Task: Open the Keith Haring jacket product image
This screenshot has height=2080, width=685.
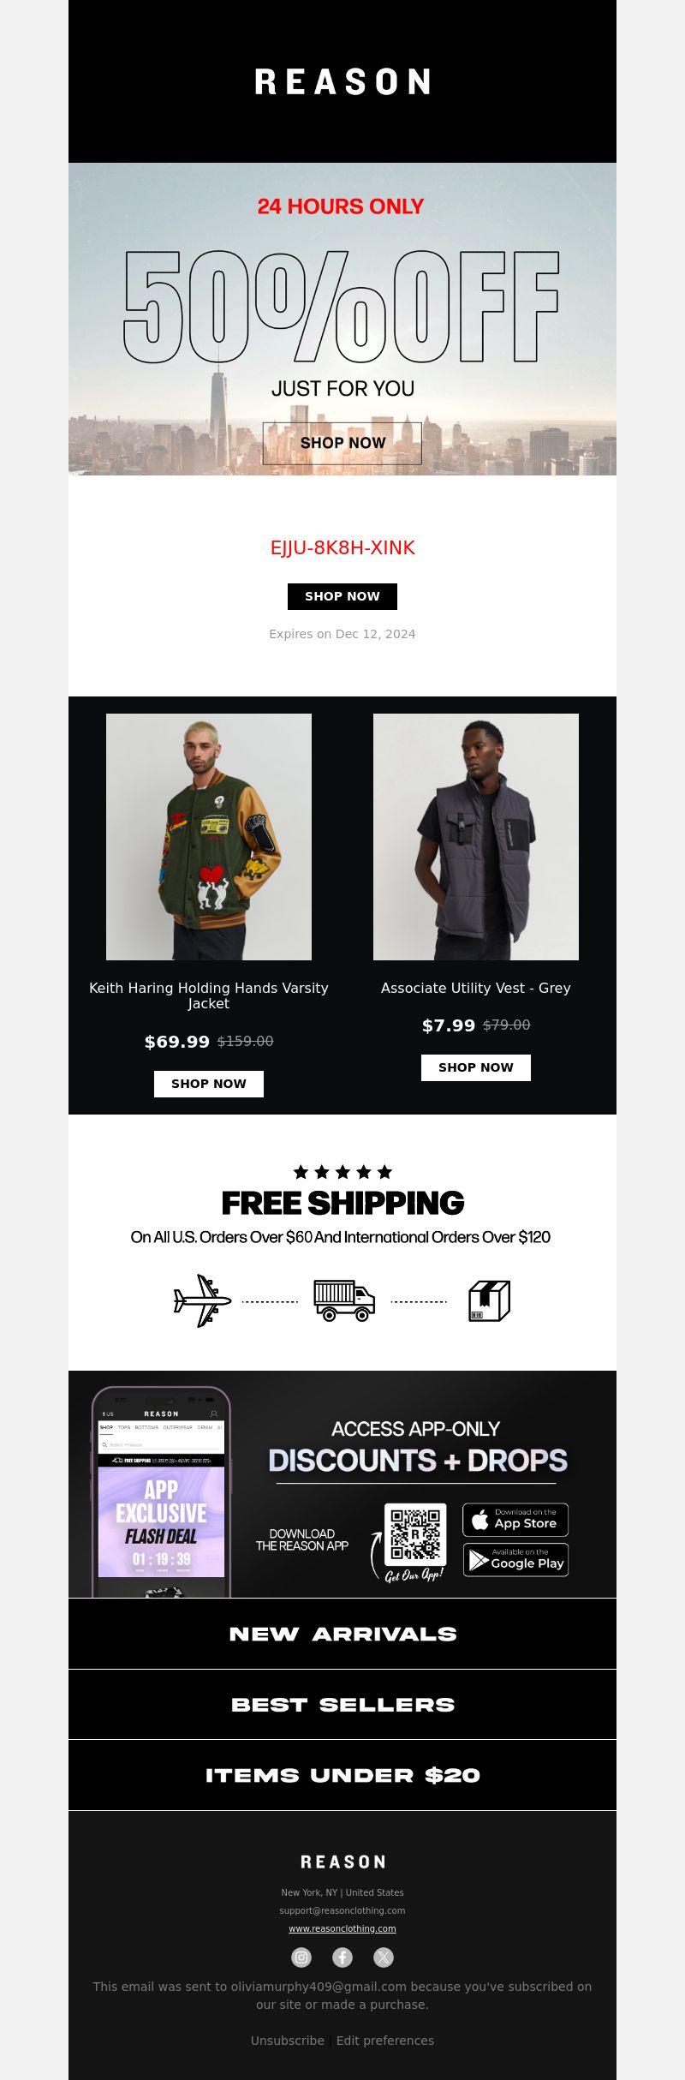Action: (x=209, y=837)
